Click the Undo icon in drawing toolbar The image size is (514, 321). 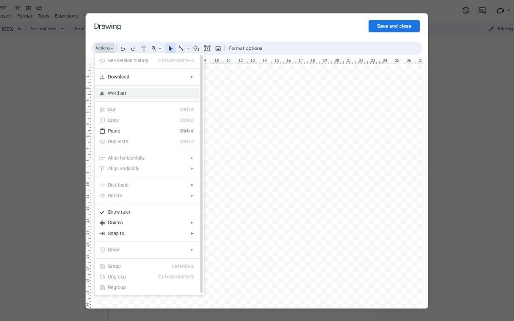123,48
